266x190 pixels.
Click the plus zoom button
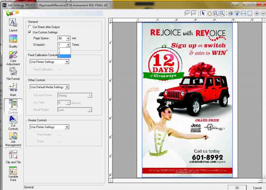coord(257,13)
